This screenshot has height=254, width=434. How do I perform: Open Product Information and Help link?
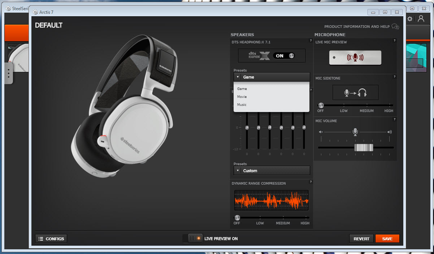pos(361,26)
